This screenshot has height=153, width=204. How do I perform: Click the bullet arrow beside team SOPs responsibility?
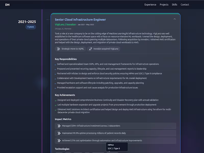tap(55, 65)
